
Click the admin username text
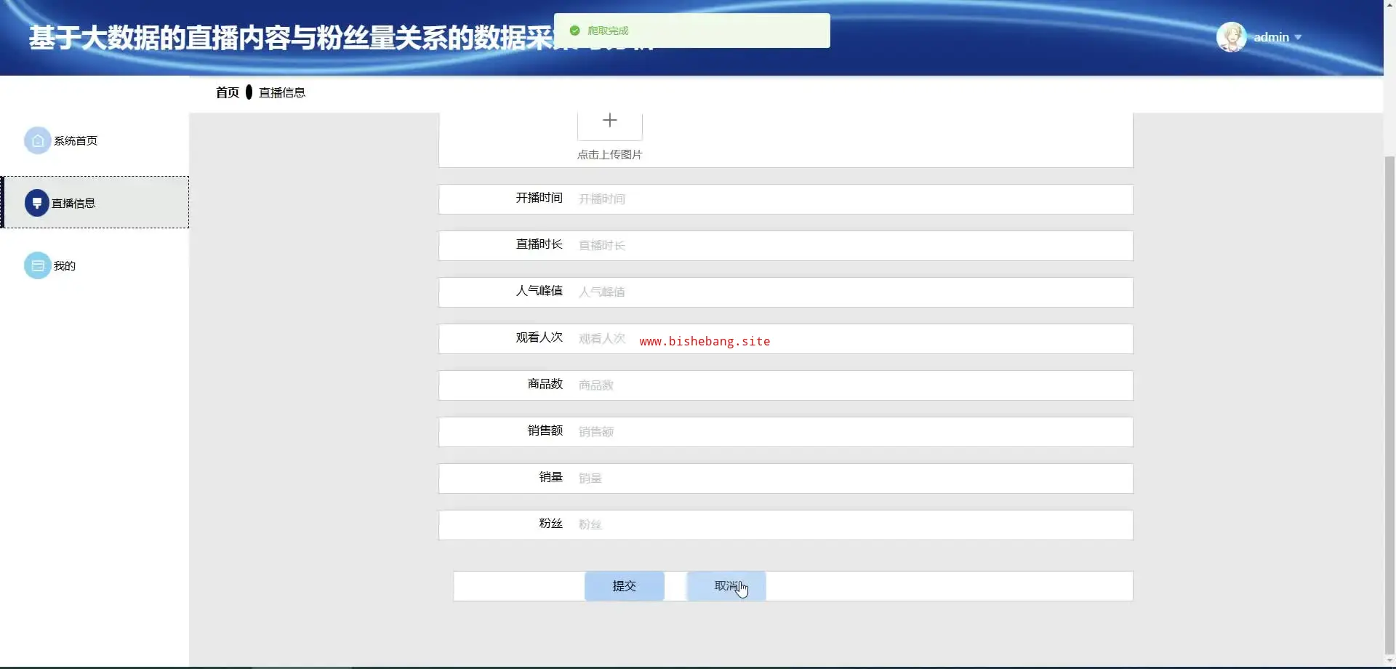click(x=1271, y=37)
